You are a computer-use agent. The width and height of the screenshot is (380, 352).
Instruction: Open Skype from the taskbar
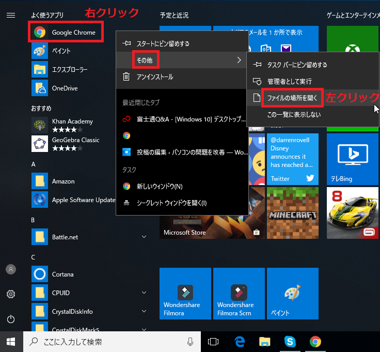pyautogui.click(x=290, y=342)
